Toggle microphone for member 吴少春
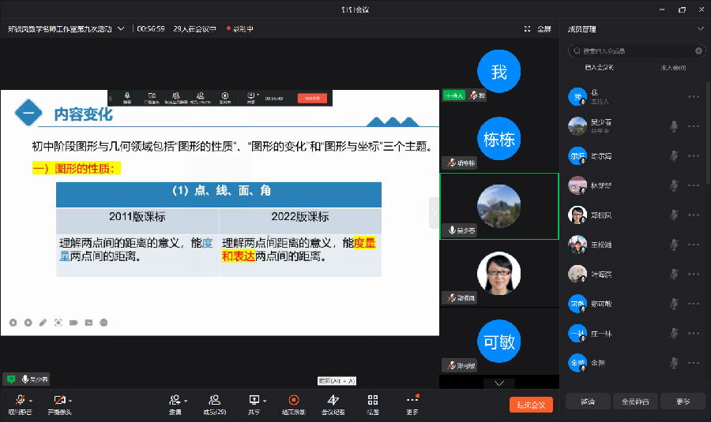 pos(674,126)
